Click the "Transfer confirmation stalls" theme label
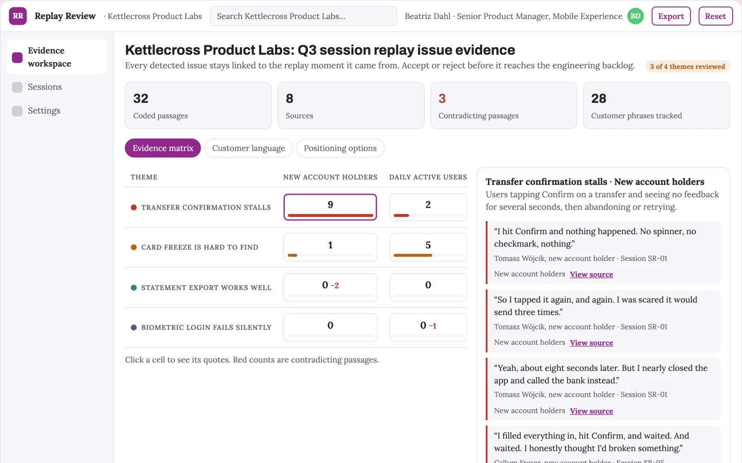The height and width of the screenshot is (463, 742). [x=206, y=208]
